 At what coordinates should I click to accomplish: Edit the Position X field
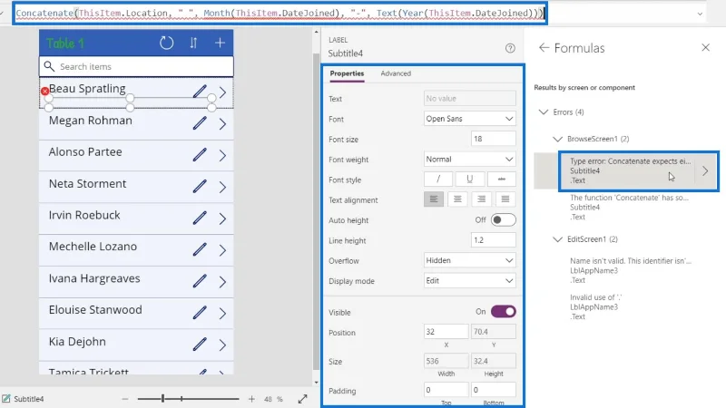click(x=446, y=332)
